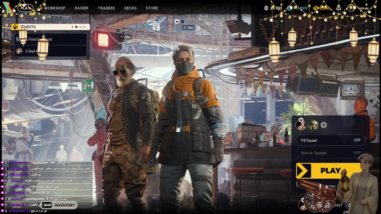
Task: Click the Tollmos name tag above character
Action: pos(194,21)
